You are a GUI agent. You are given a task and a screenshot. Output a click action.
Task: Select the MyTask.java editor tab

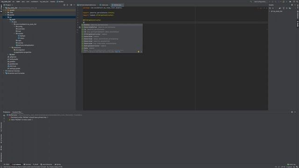coord(117,5)
